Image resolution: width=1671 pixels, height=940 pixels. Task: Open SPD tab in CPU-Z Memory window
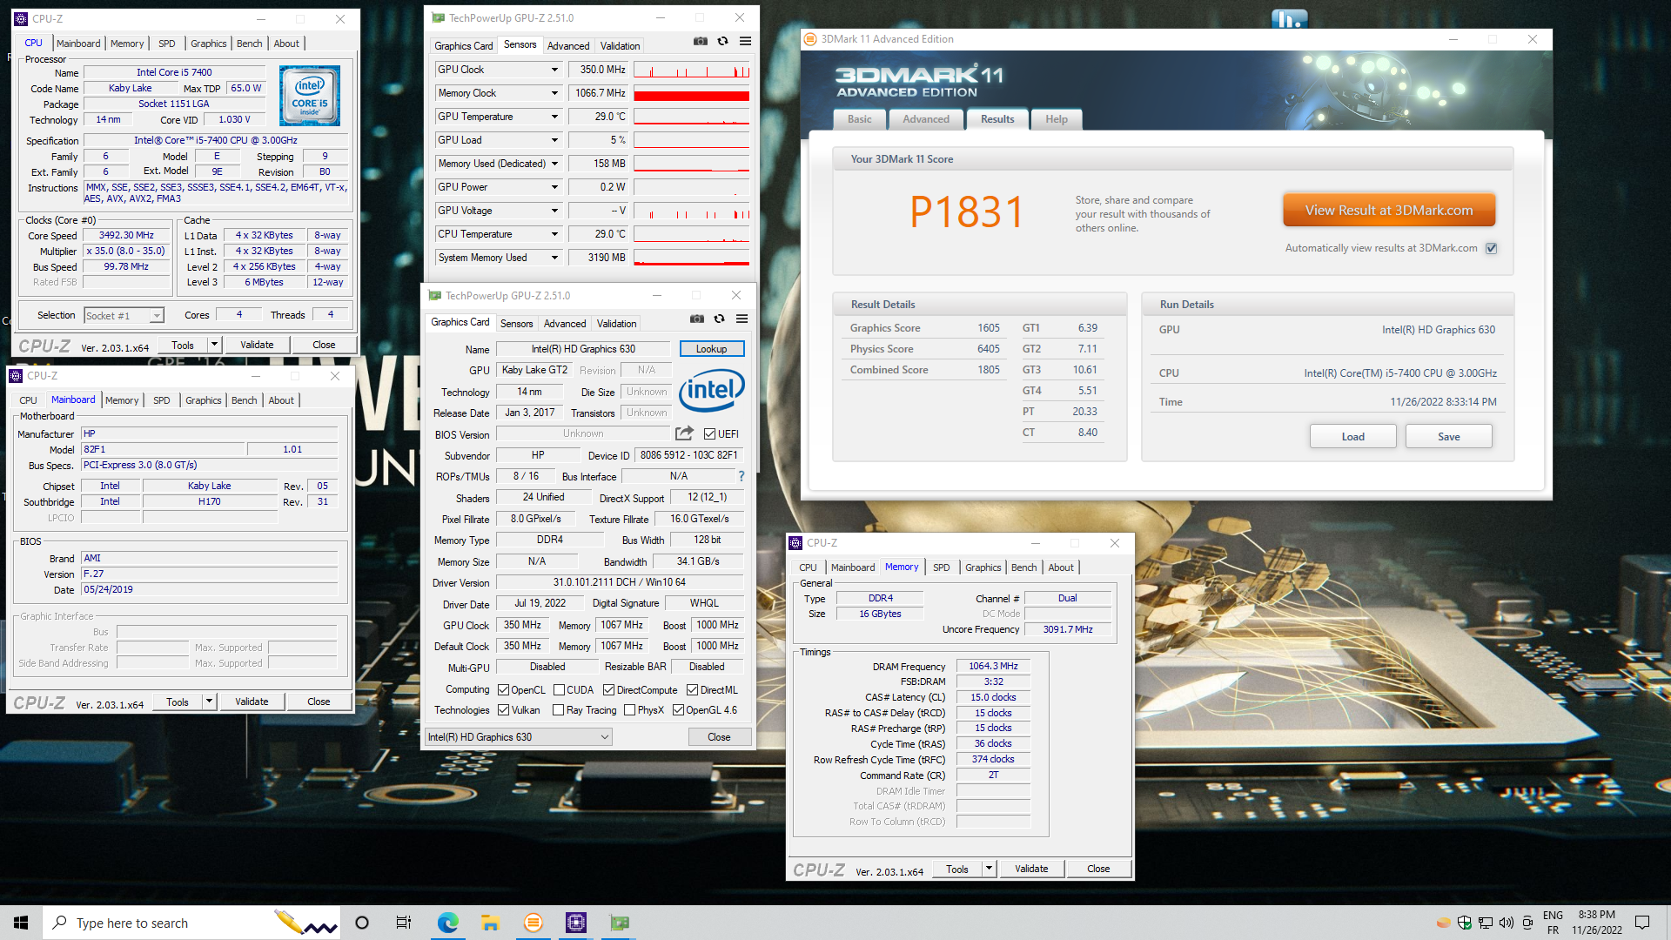click(941, 567)
